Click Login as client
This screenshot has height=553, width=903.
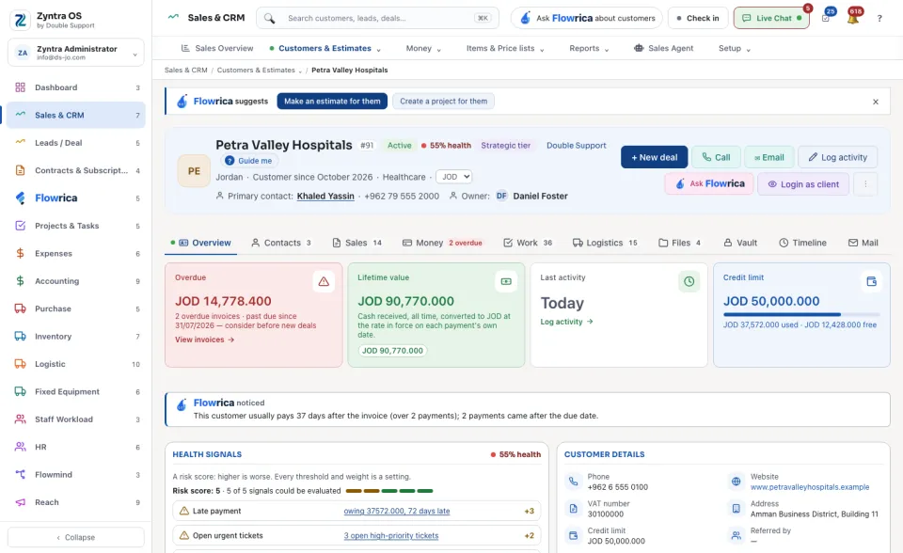(x=803, y=184)
